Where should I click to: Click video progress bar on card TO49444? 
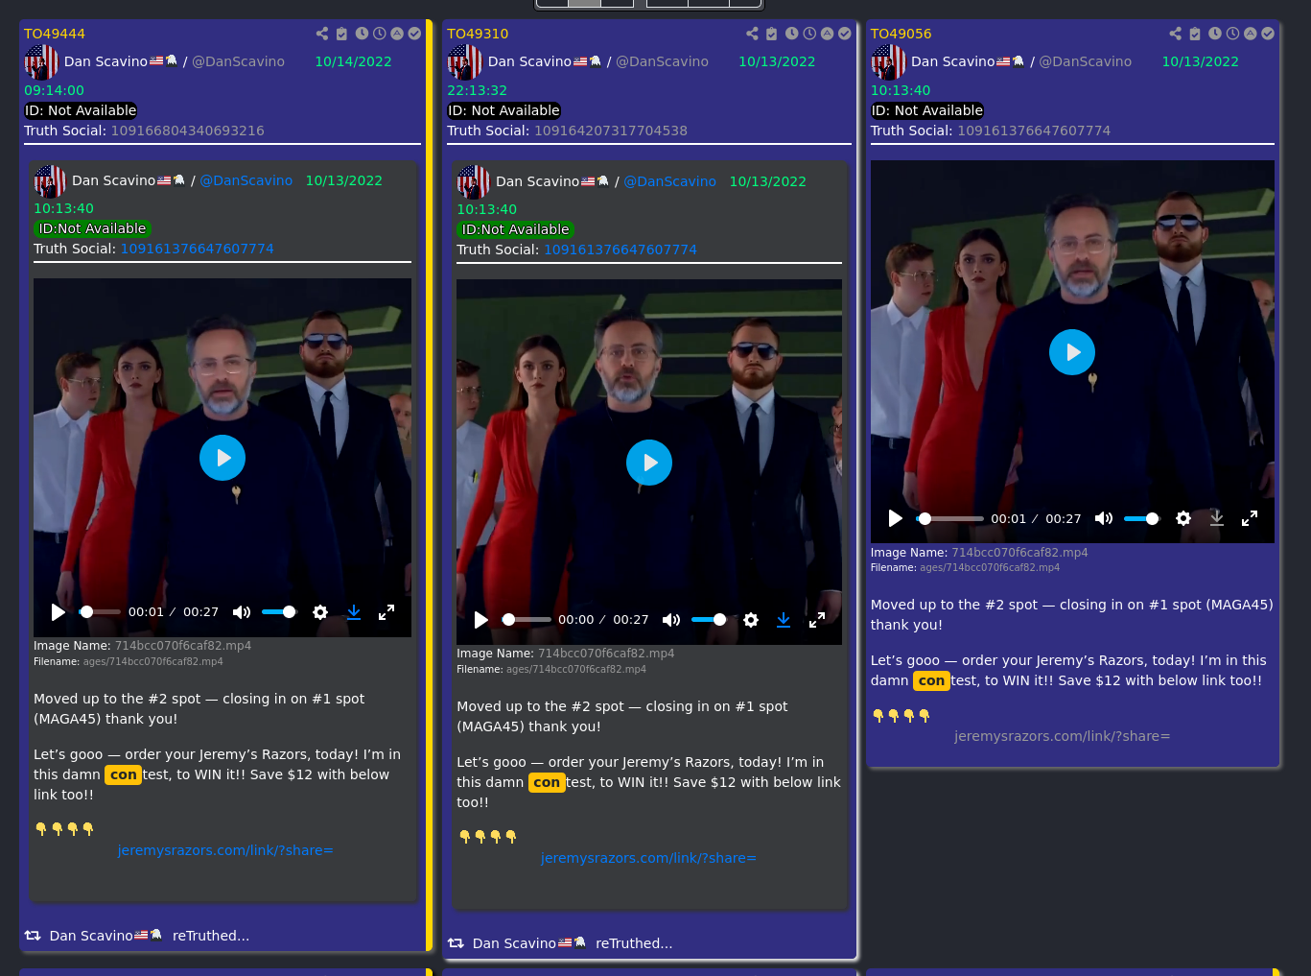(101, 612)
